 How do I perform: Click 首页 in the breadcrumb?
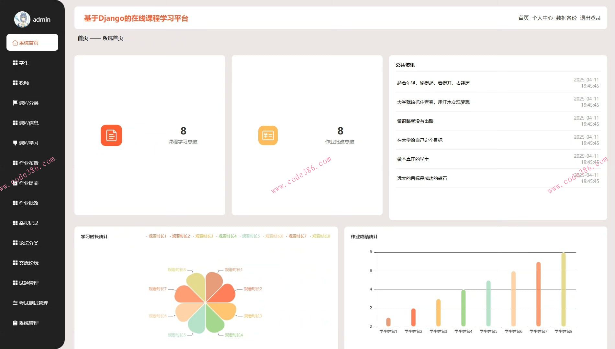83,38
